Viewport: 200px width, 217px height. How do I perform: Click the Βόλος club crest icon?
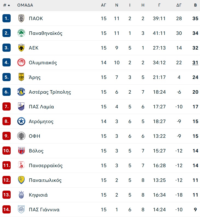tap(21, 151)
